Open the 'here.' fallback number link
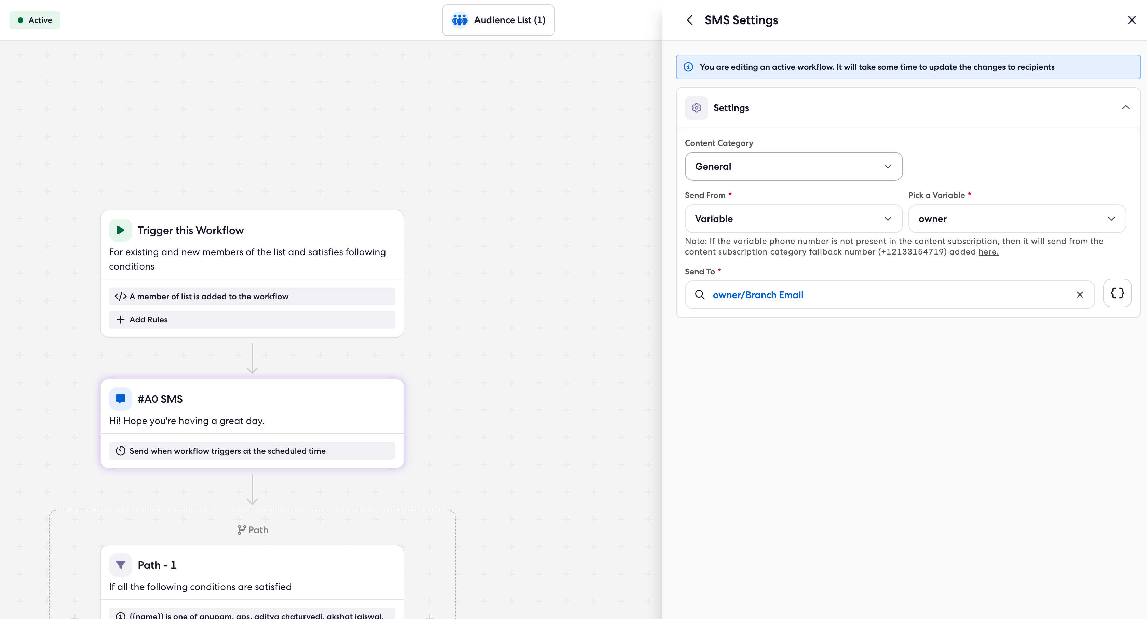The width and height of the screenshot is (1147, 619). coord(988,252)
